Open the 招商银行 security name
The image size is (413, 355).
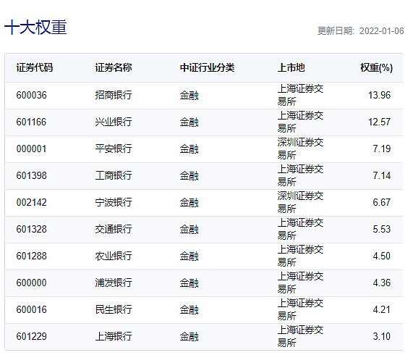(x=114, y=95)
